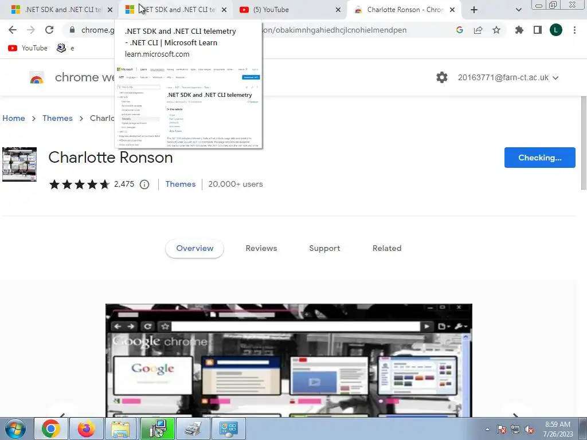Click the muted volume tray icon
This screenshot has width=587, height=440.
(529, 429)
